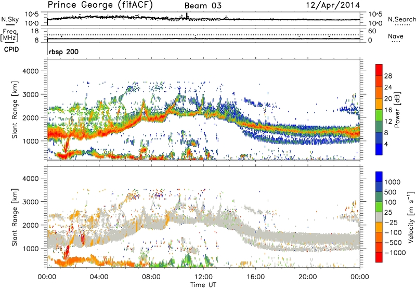The width and height of the screenshot is (416, 288).
Task: Click the 'Velocity [m s-1]' colorbar title
Action: [411, 217]
